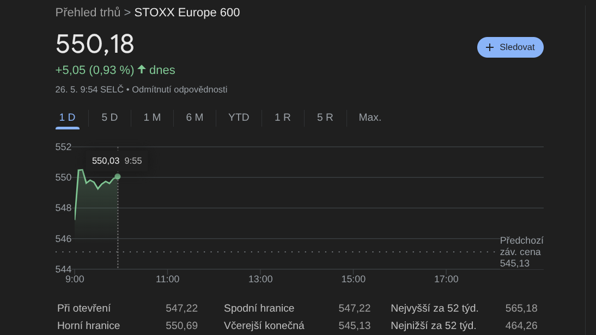596x335 pixels.
Task: Click the 11:00 time axis label
Action: tap(168, 279)
